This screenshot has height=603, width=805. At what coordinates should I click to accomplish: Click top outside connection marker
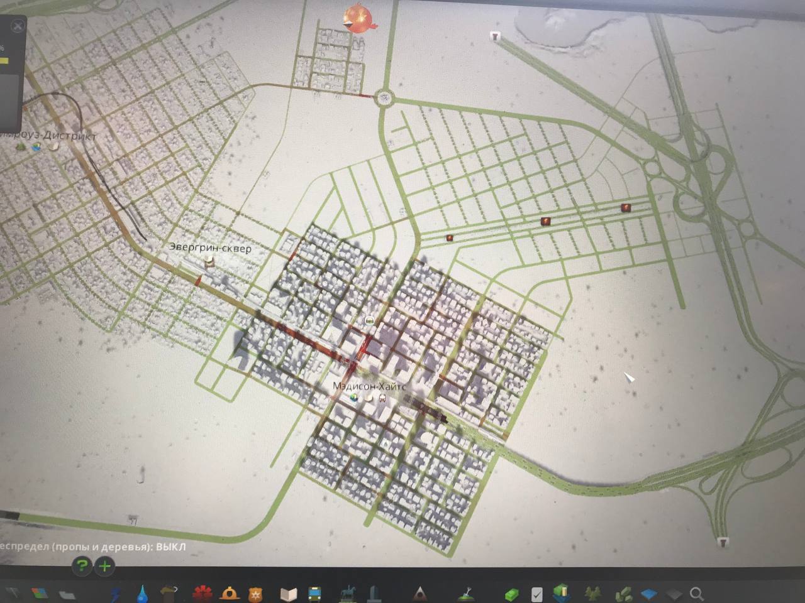point(495,36)
